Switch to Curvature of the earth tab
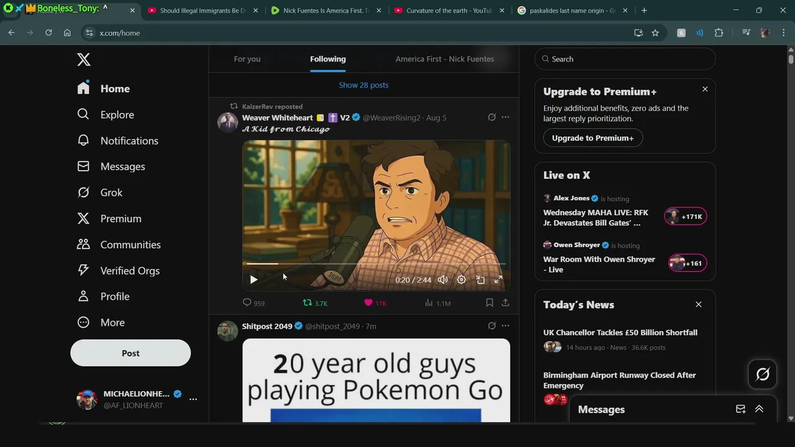 point(449,11)
